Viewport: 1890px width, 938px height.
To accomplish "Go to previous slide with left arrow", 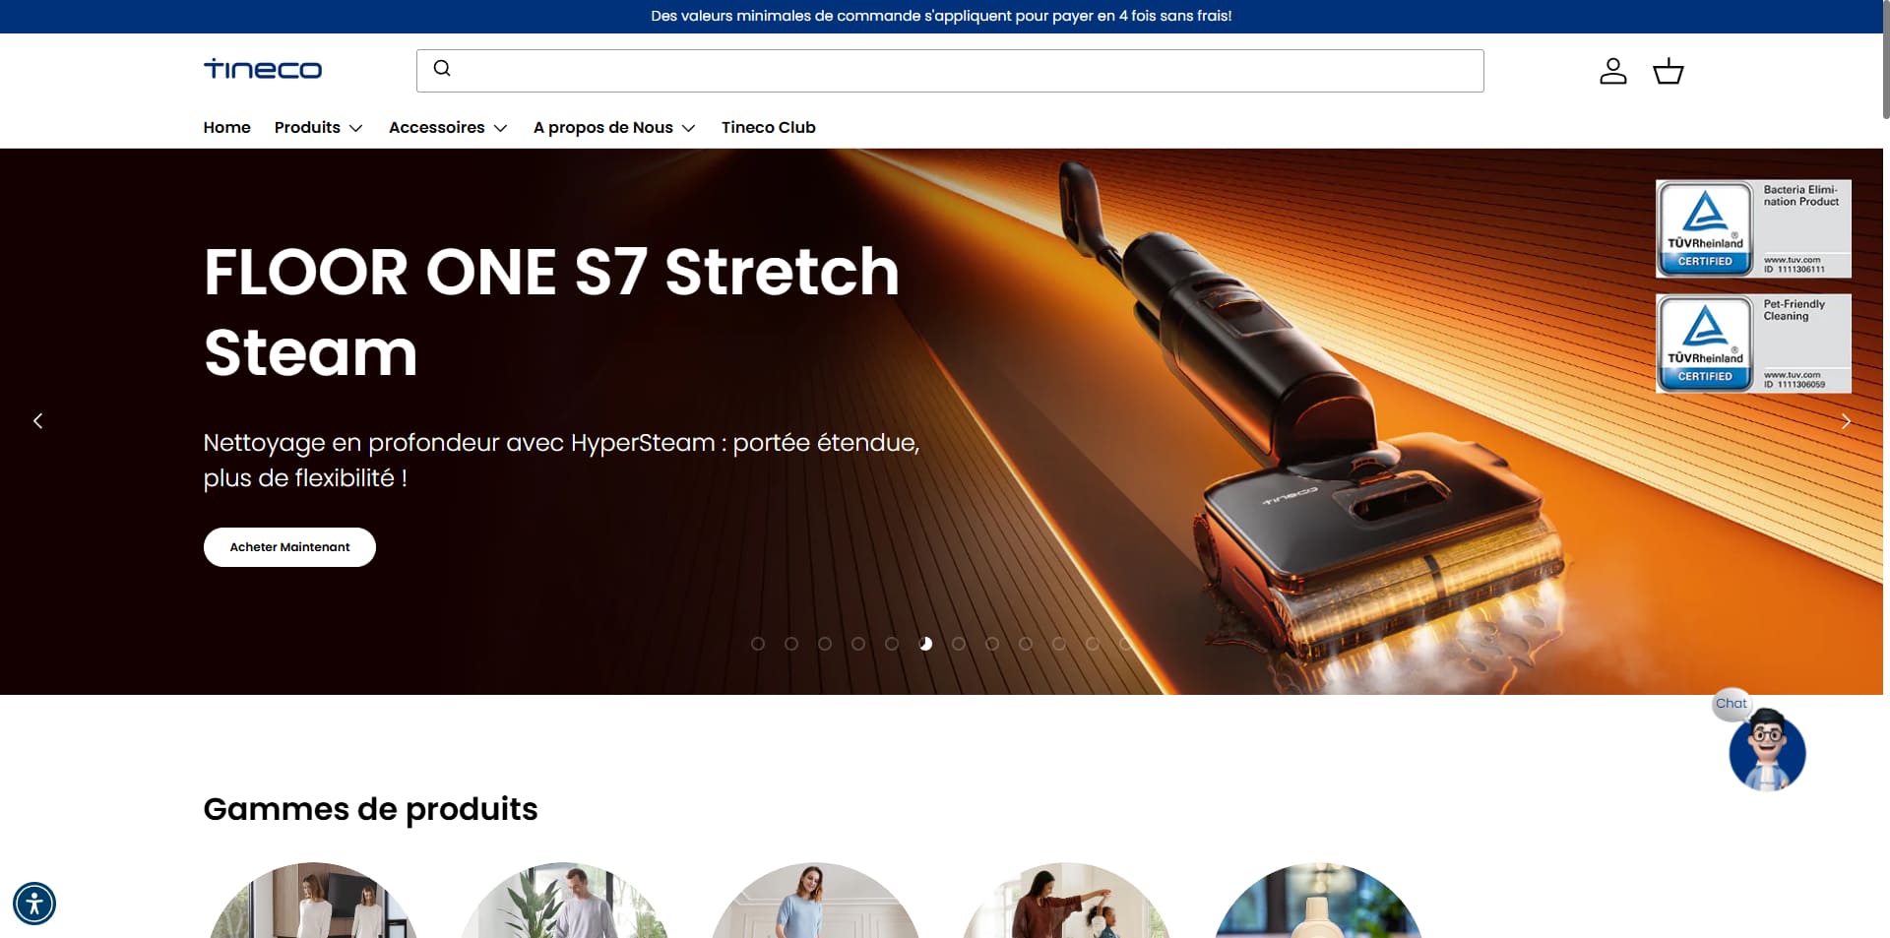I will 37,421.
